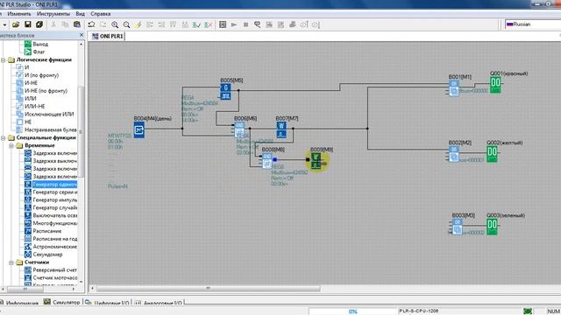This screenshot has height=315, width=561.
Task: Select the Q003 green output block
Action: coord(492,227)
